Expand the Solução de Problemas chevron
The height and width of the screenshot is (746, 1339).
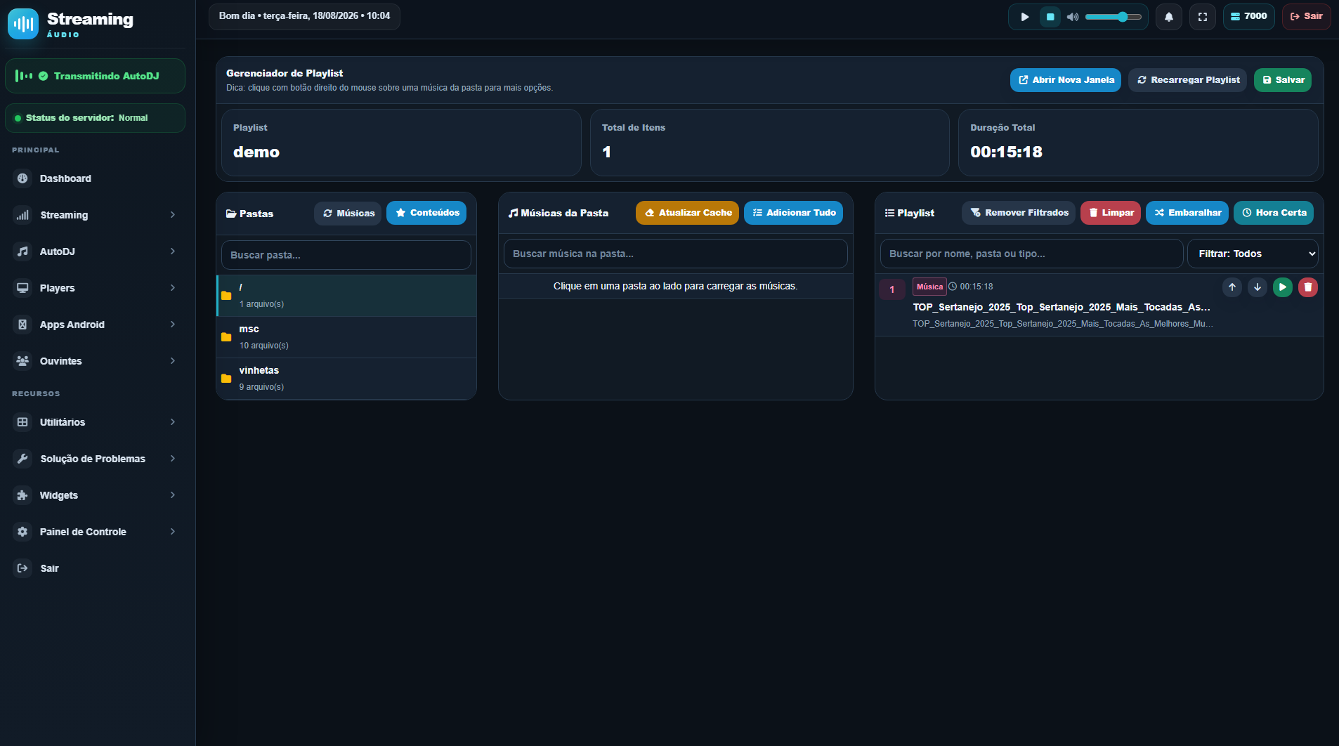pyautogui.click(x=172, y=459)
